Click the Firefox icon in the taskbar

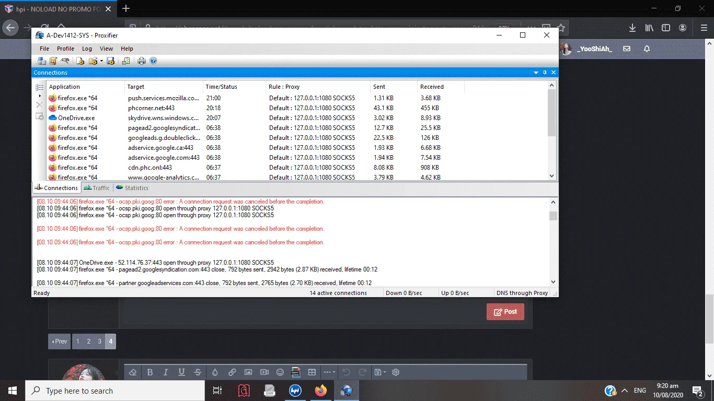320,391
